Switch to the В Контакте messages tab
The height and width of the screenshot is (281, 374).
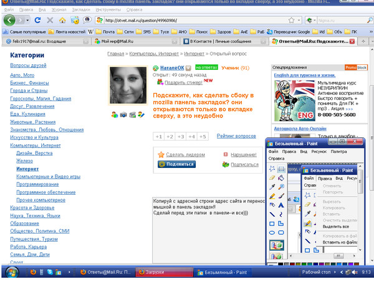click(x=224, y=41)
